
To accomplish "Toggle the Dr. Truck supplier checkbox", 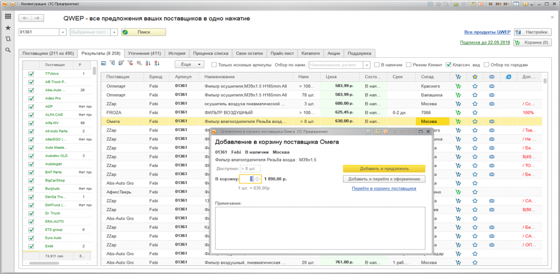I will [31, 213].
